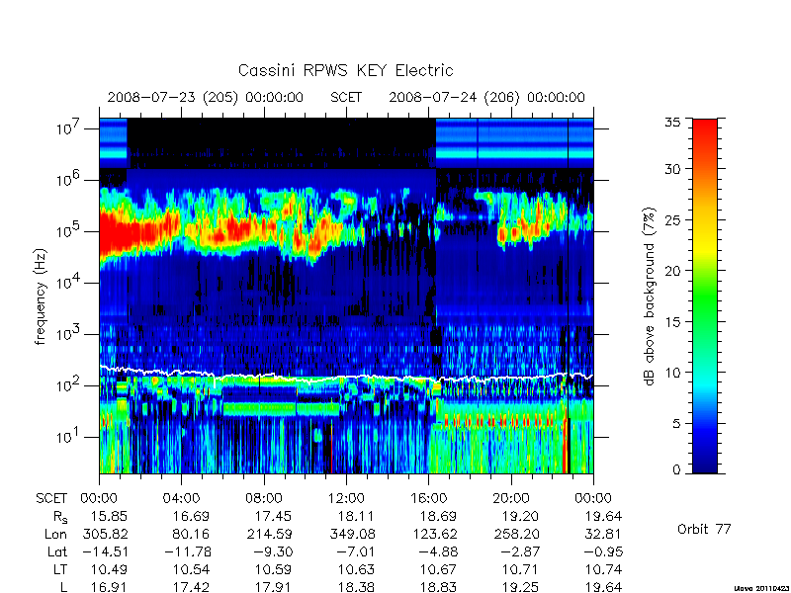Viewport: 791px width, 593px height.
Task: Click the LT value '10.59'
Action: pyautogui.click(x=273, y=570)
